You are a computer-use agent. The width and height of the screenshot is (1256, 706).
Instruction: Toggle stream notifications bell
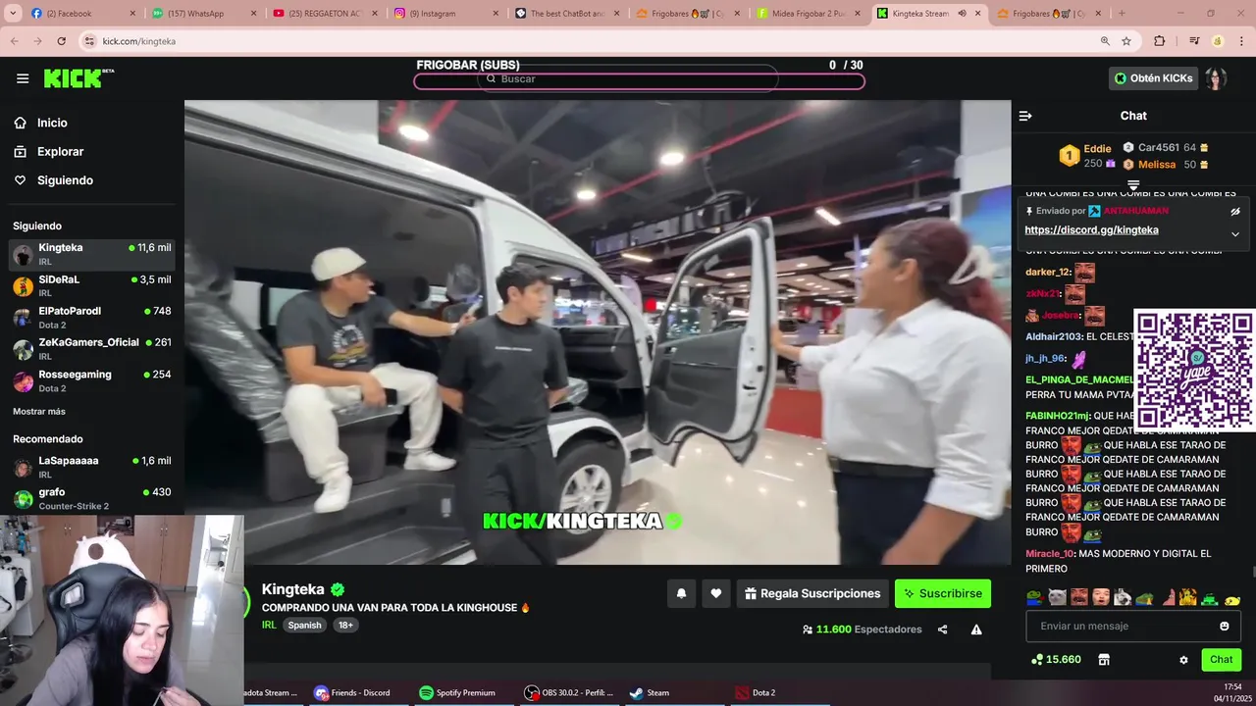click(681, 593)
